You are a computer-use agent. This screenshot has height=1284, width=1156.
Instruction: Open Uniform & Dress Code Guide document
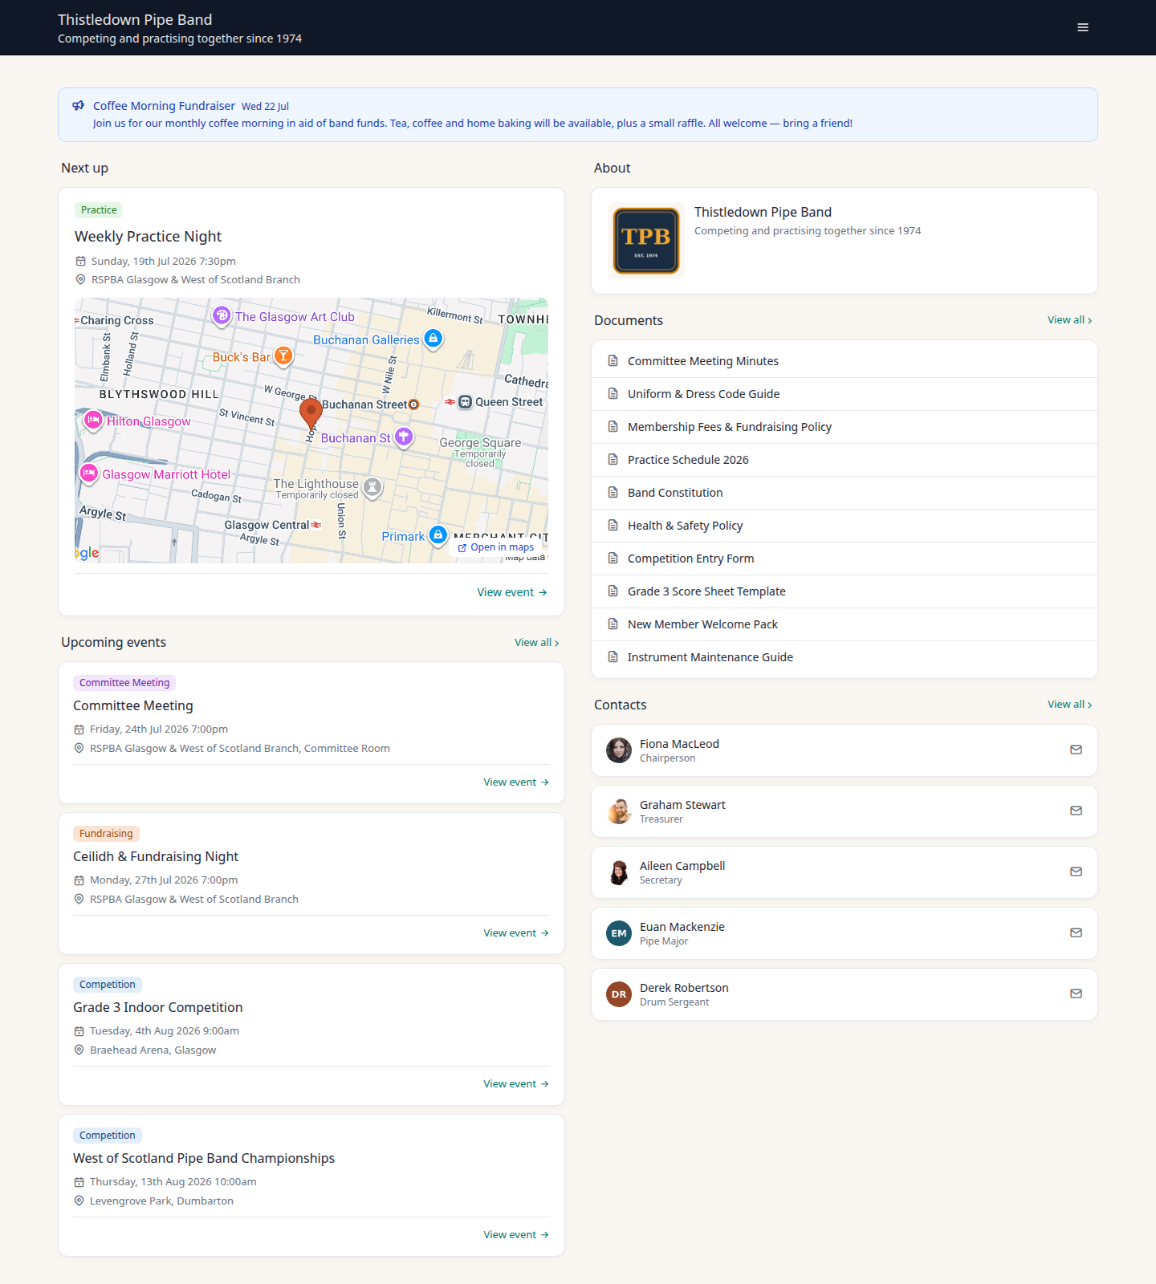coord(845,394)
